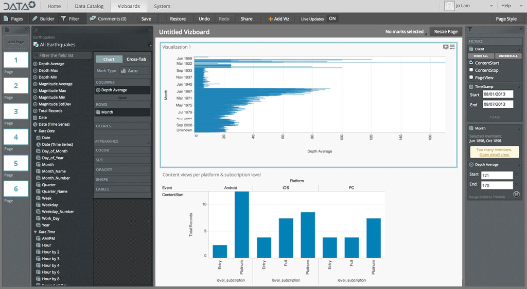Open Visualization 1 options menu icon

pos(452,47)
